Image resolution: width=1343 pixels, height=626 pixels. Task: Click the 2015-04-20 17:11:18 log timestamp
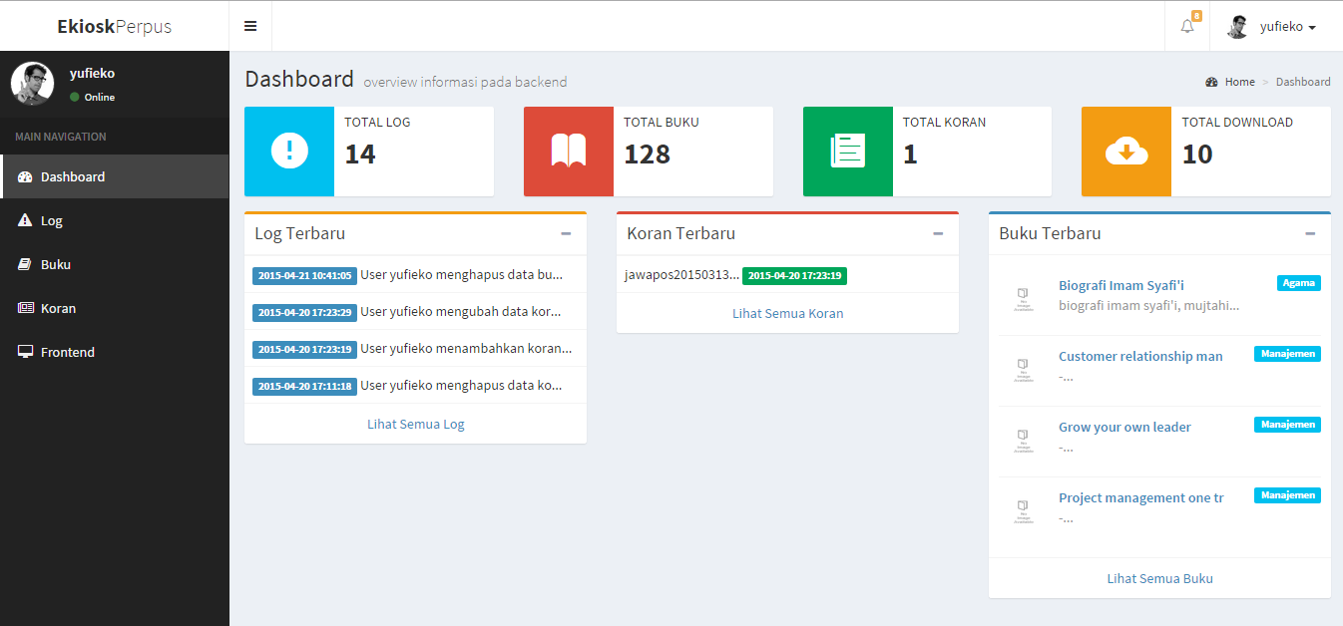coord(304,386)
